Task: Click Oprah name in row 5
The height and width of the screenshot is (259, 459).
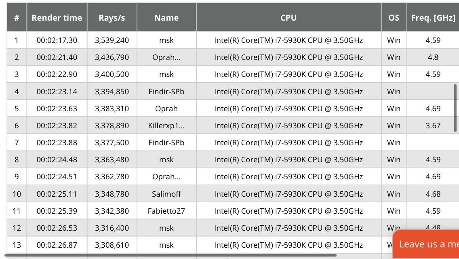Action: tap(166, 108)
